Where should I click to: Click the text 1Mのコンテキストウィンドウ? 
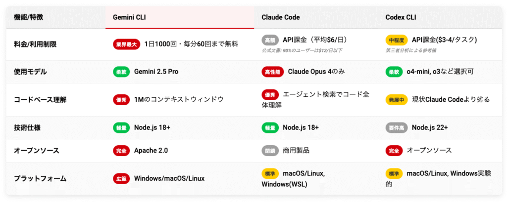pyautogui.click(x=179, y=100)
